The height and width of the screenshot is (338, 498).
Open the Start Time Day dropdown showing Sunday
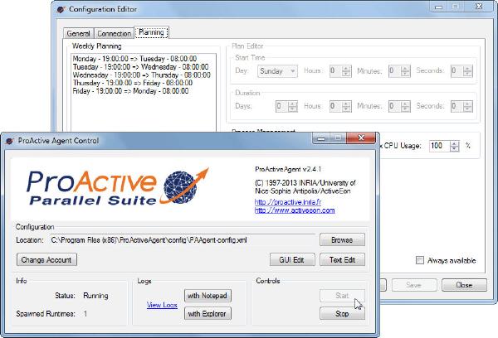[x=277, y=71]
